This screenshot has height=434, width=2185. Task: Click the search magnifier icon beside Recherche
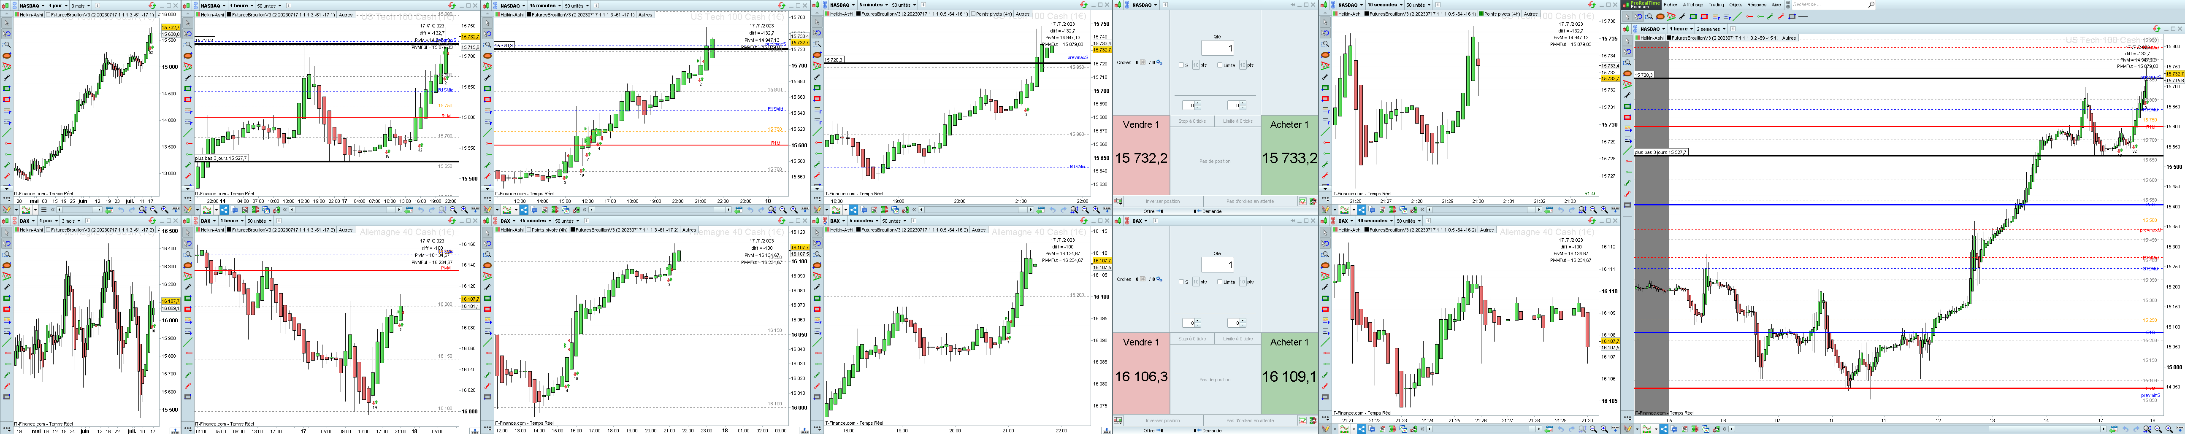click(x=1871, y=4)
